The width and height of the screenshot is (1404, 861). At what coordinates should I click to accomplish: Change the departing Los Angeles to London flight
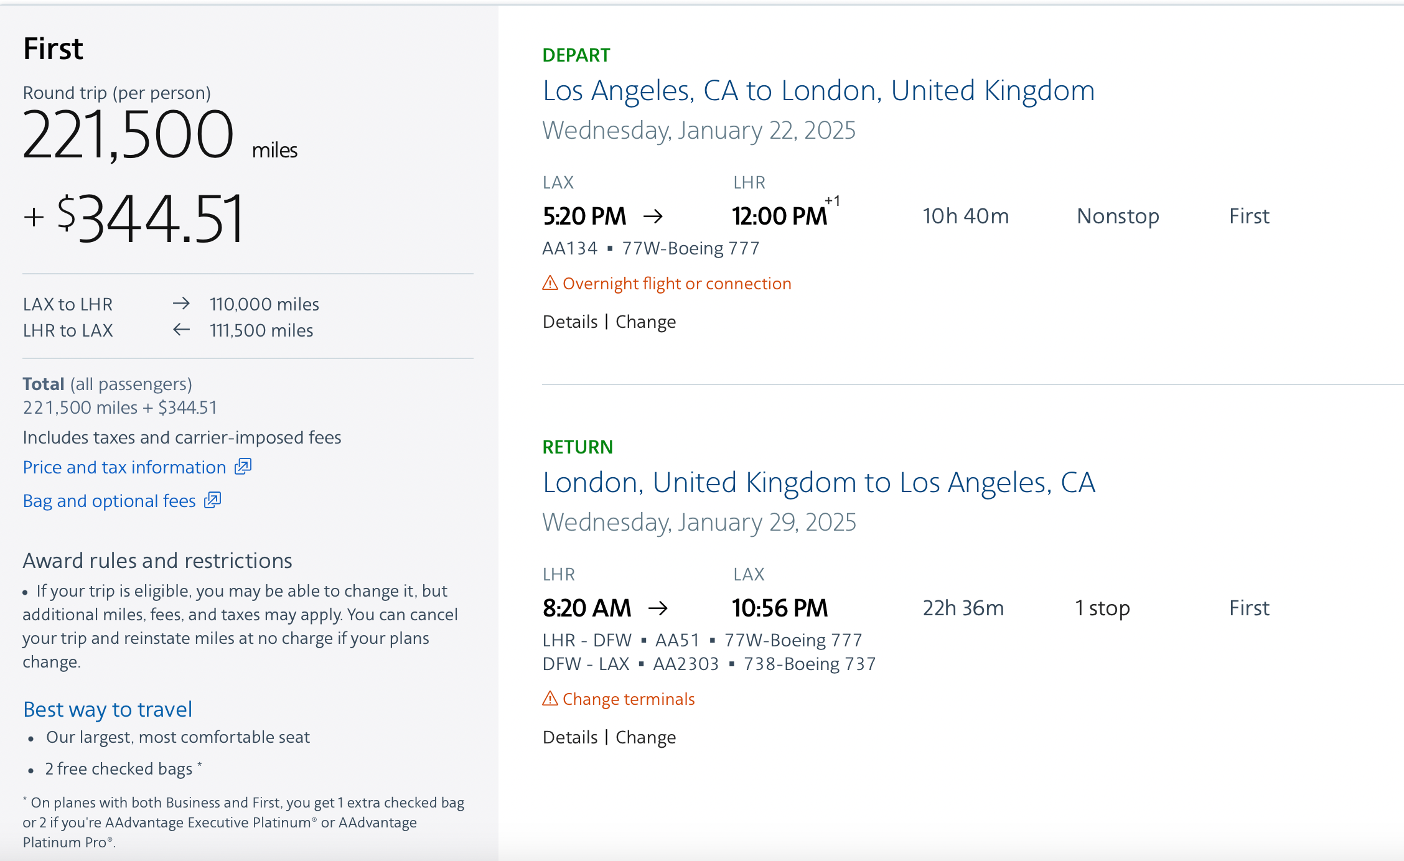point(645,322)
